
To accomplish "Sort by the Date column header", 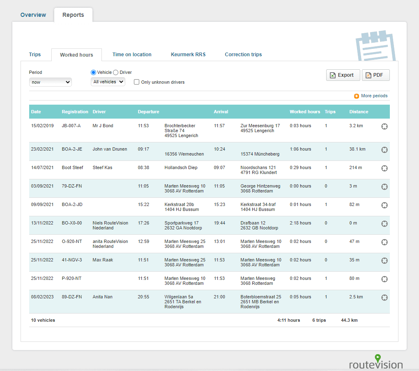I will point(36,112).
